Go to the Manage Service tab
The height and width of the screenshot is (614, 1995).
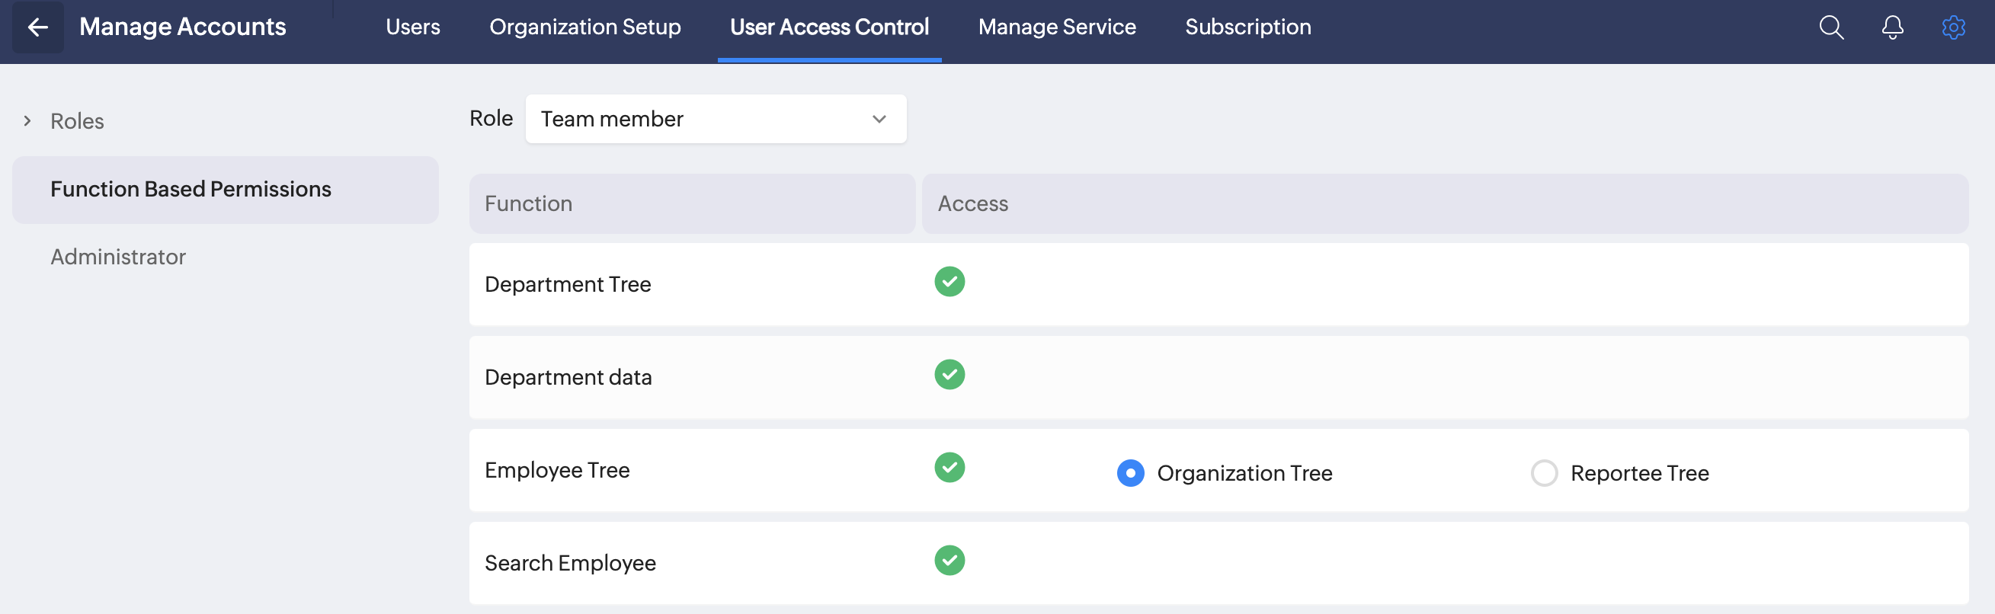point(1056,27)
